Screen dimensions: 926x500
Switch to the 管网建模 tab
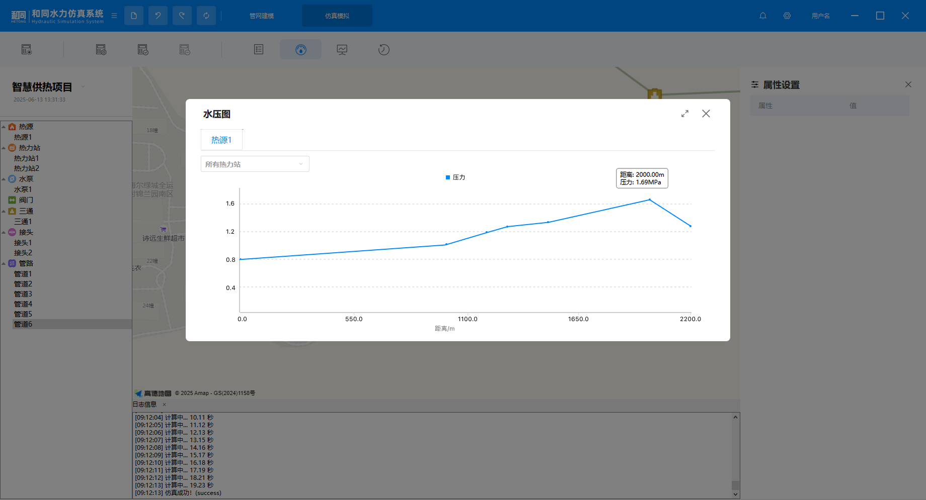(x=262, y=16)
